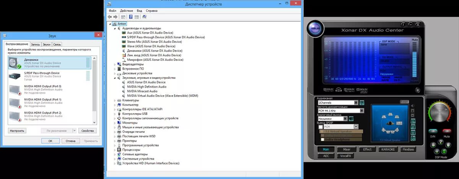
Task: Click the Sound dialog device list scrollbar
Action: [94, 90]
